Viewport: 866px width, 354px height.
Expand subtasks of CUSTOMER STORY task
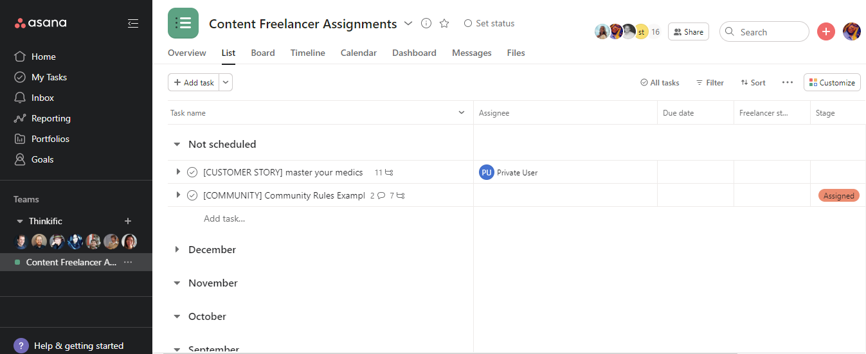[178, 172]
